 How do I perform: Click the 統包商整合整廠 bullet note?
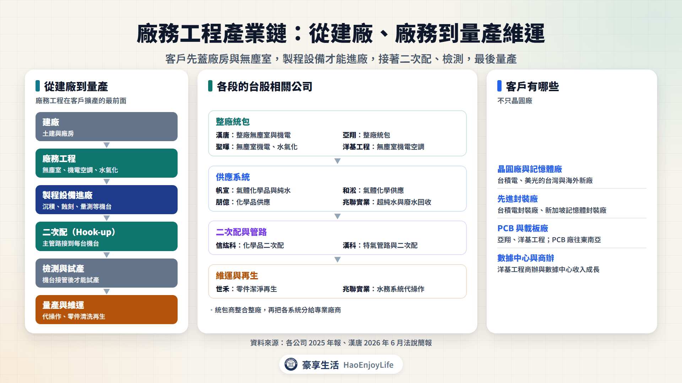point(278,310)
